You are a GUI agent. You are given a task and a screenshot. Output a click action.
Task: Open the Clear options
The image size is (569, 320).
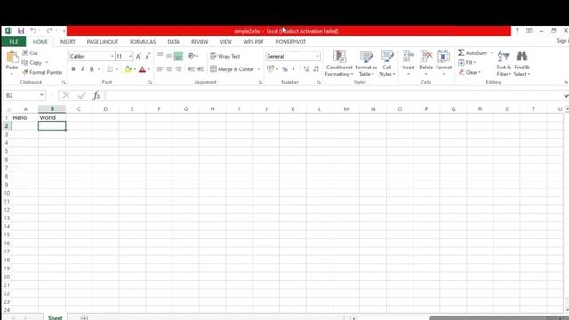click(x=469, y=72)
